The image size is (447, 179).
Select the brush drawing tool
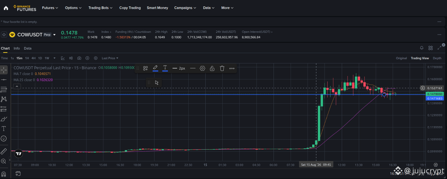click(4, 119)
